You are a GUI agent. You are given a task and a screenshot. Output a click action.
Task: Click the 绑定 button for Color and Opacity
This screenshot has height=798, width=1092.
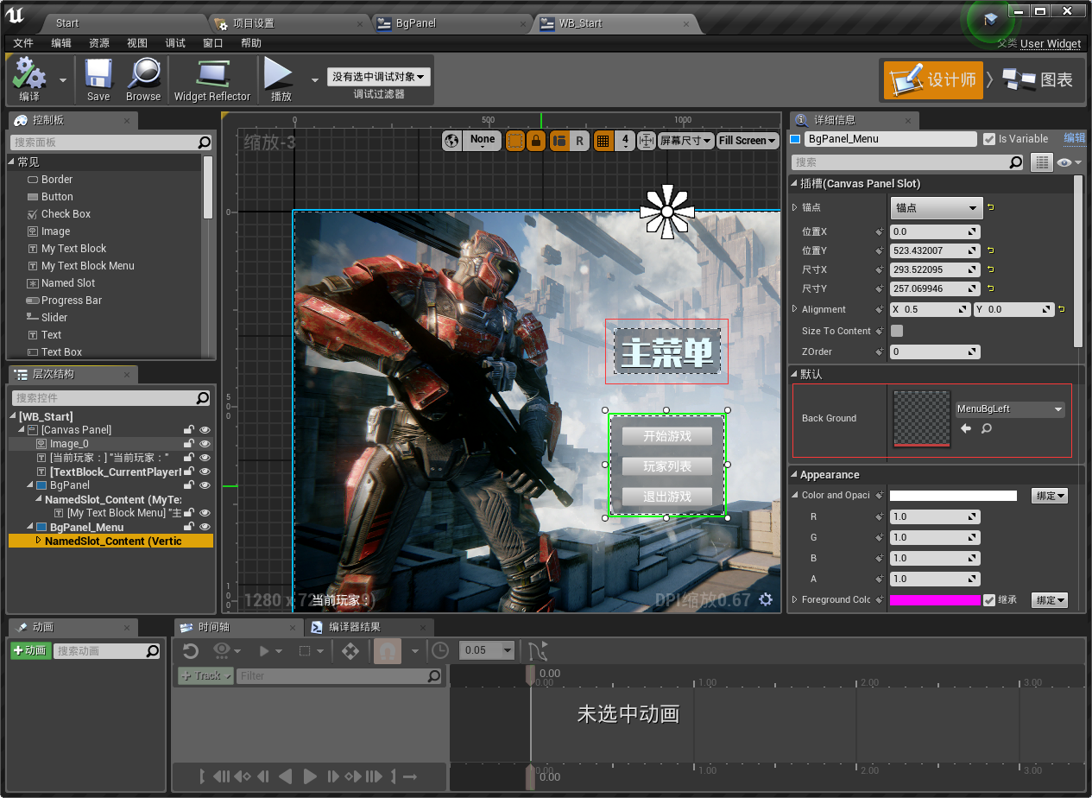[x=1050, y=496]
